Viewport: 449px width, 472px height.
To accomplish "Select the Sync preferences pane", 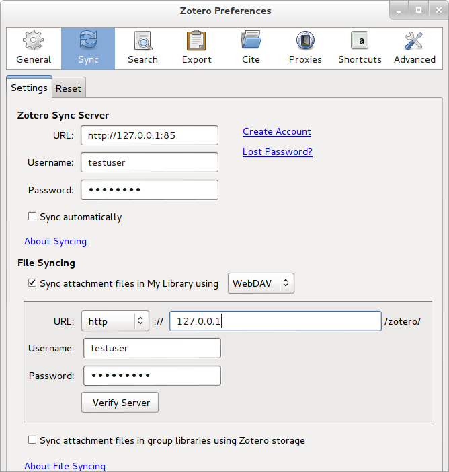I will 88,48.
